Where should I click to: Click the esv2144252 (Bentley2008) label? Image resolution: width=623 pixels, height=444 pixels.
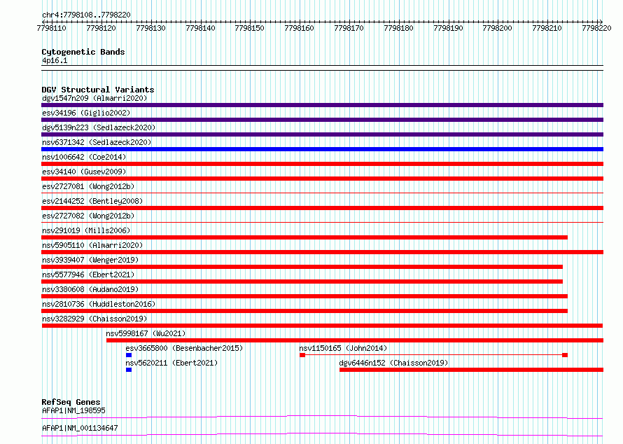click(92, 201)
